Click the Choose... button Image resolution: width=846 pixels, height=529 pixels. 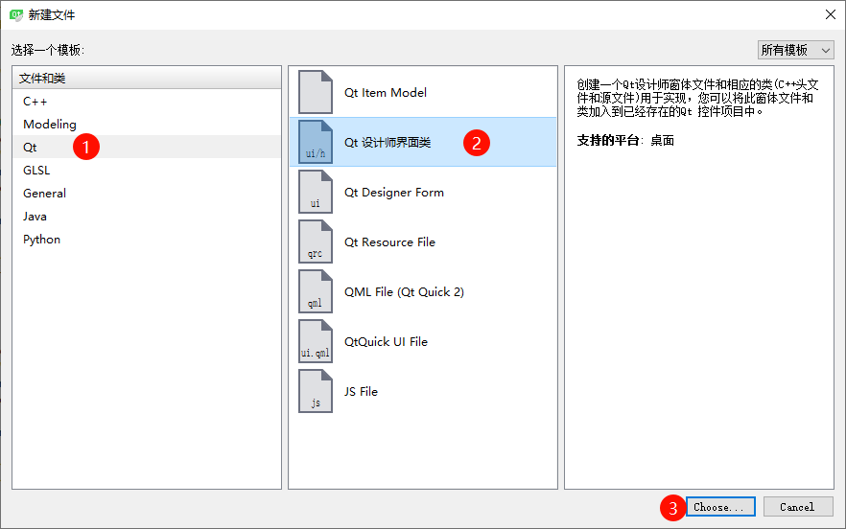point(720,507)
